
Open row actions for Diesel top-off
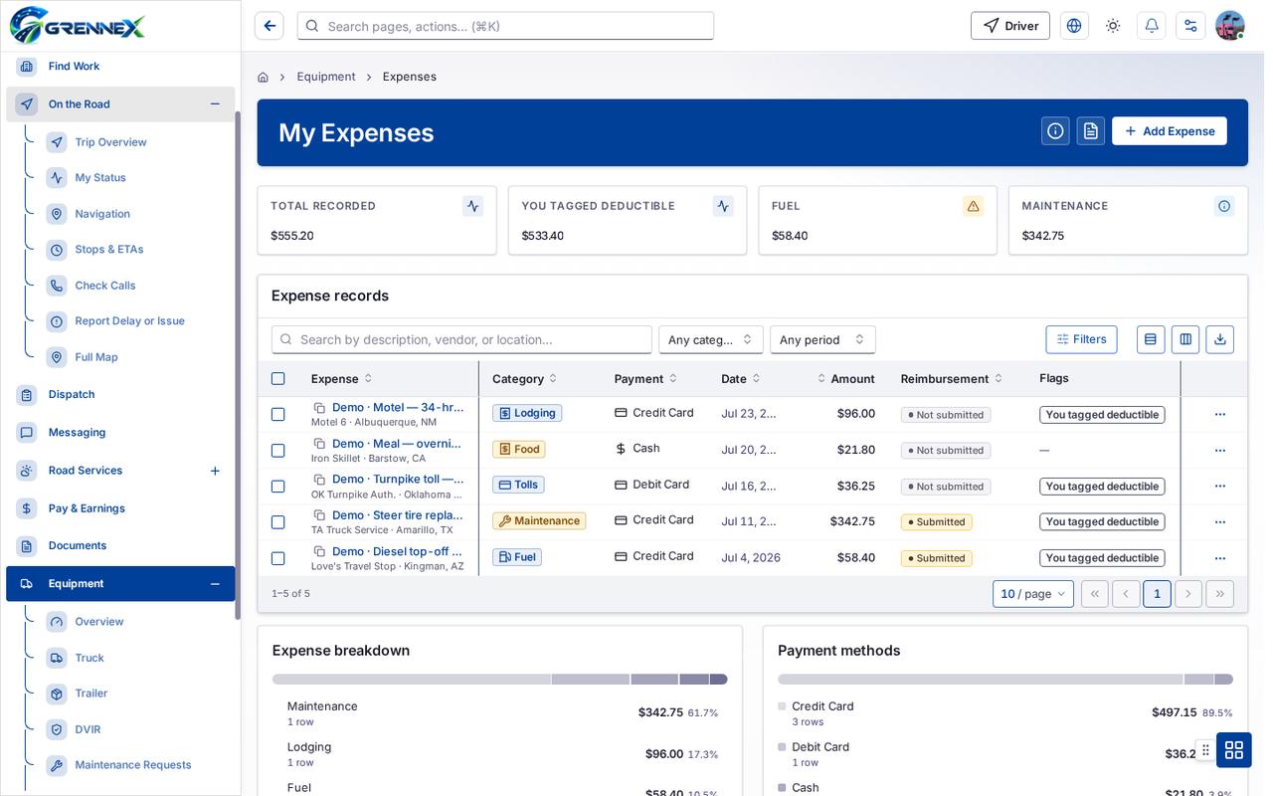point(1220,558)
